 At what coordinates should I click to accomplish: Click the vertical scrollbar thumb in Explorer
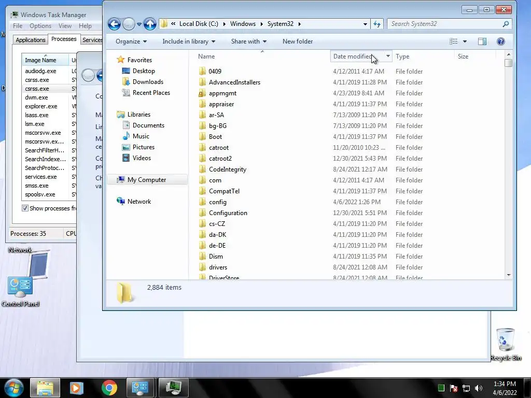coord(508,63)
